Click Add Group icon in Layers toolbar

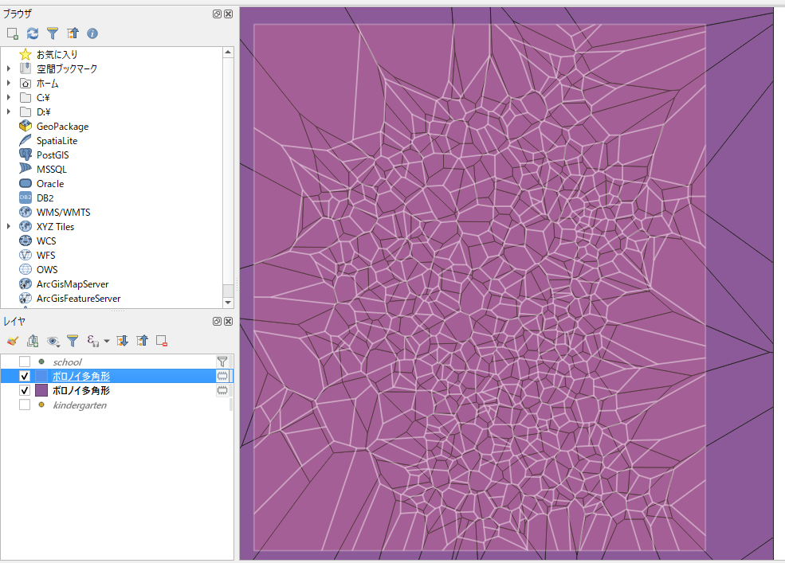pyautogui.click(x=33, y=341)
